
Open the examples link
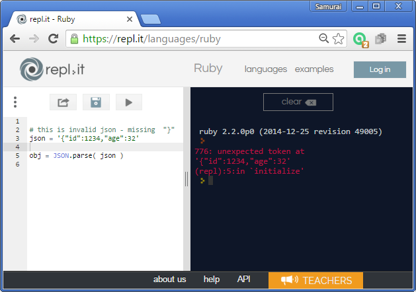point(314,69)
